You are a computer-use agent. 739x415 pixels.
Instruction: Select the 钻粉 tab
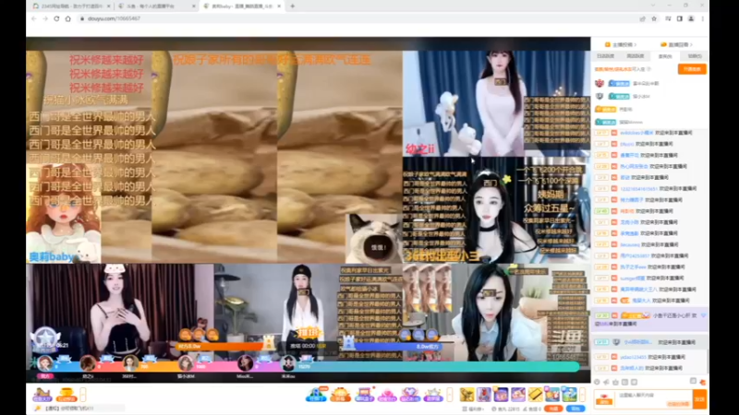[x=695, y=56]
